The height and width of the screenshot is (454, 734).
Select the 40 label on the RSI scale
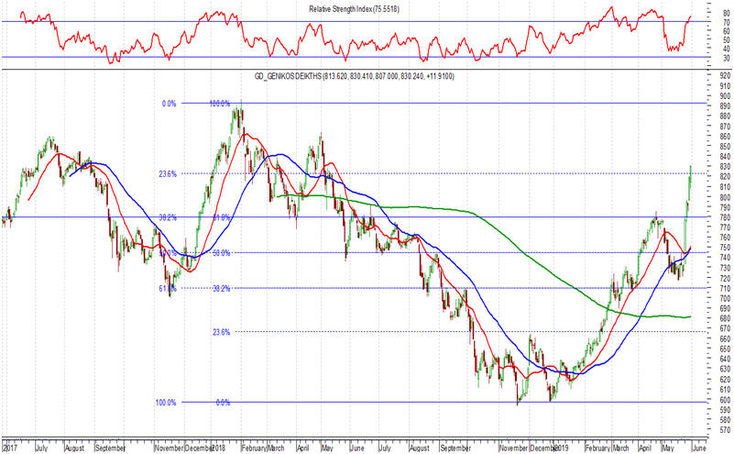(x=726, y=50)
